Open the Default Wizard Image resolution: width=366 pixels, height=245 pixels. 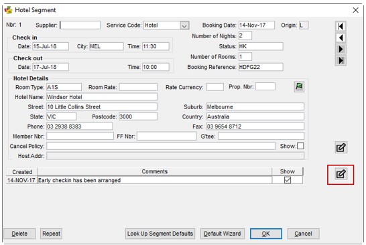click(223, 234)
